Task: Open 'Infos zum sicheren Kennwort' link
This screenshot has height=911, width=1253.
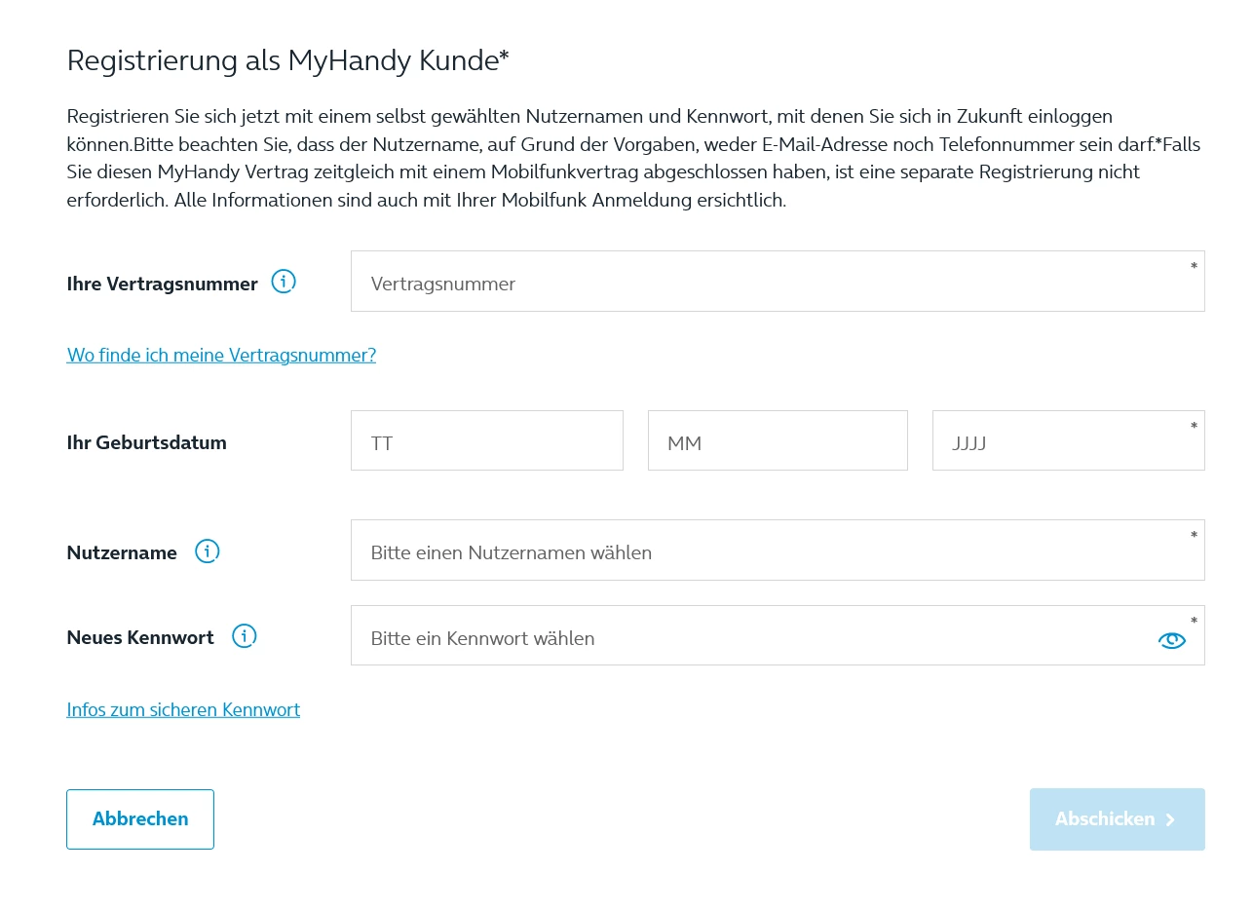Action: click(183, 709)
